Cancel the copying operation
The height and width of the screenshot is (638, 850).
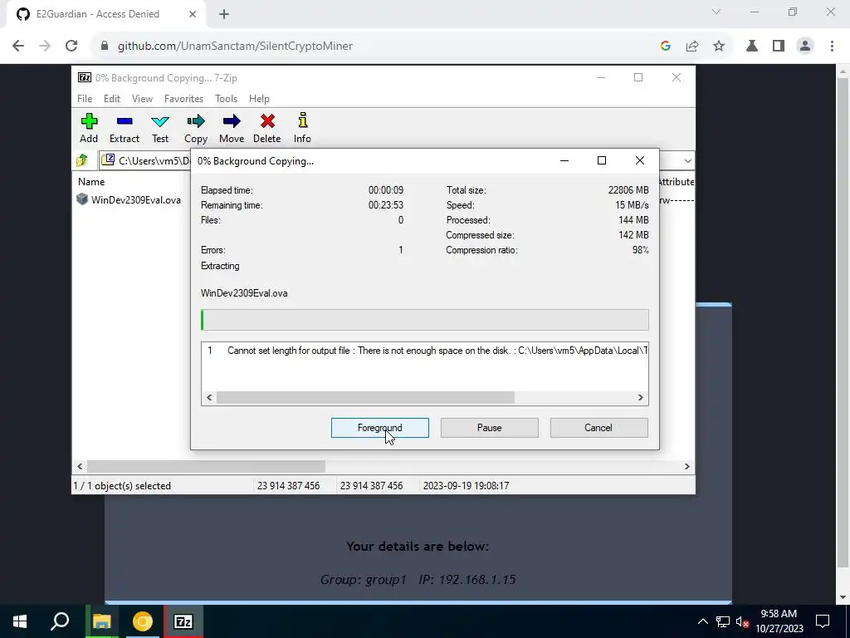tap(599, 428)
